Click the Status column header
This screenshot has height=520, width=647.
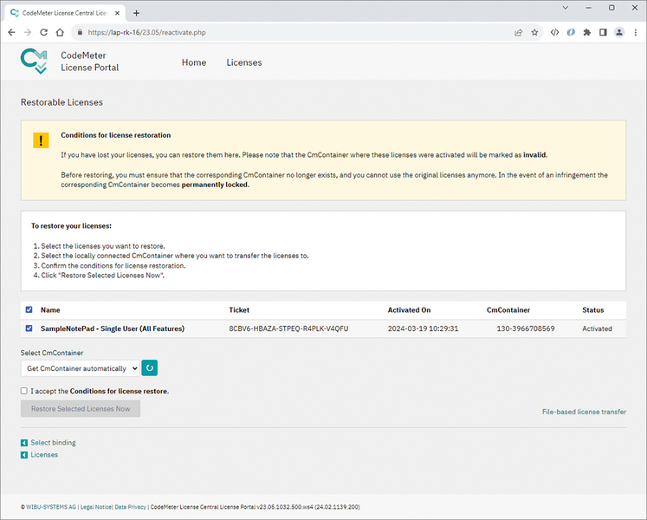[x=593, y=309]
